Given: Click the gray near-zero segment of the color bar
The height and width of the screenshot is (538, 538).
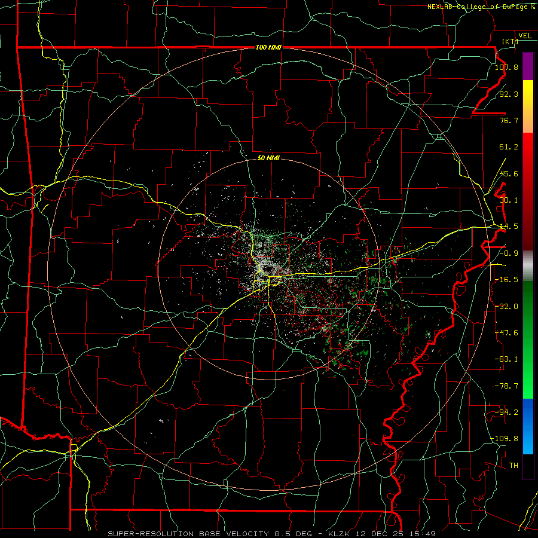Looking at the screenshot, I should (x=528, y=266).
